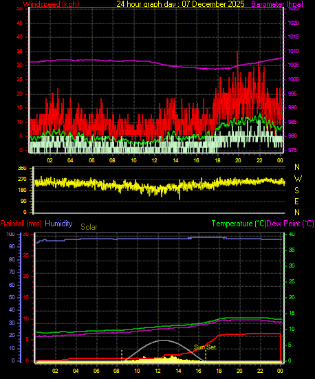
Task: Click the 40 windspeed axis value
Action: coord(19,36)
